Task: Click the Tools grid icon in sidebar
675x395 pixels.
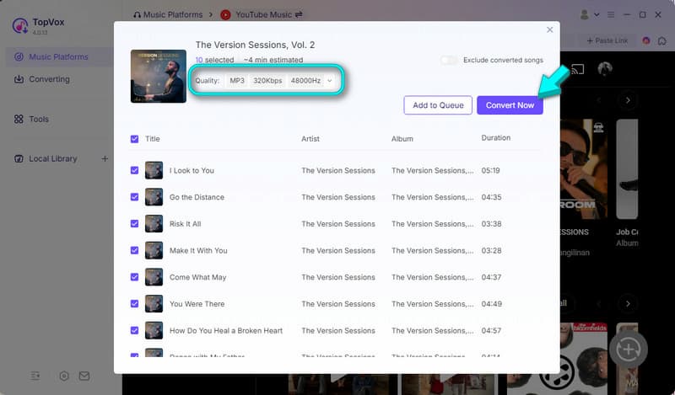Action: [x=19, y=119]
